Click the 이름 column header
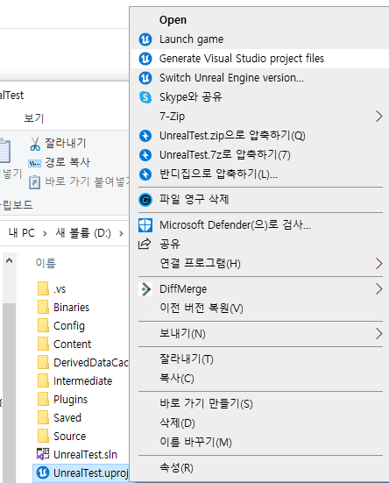The width and height of the screenshot is (389, 483). pyautogui.click(x=46, y=263)
